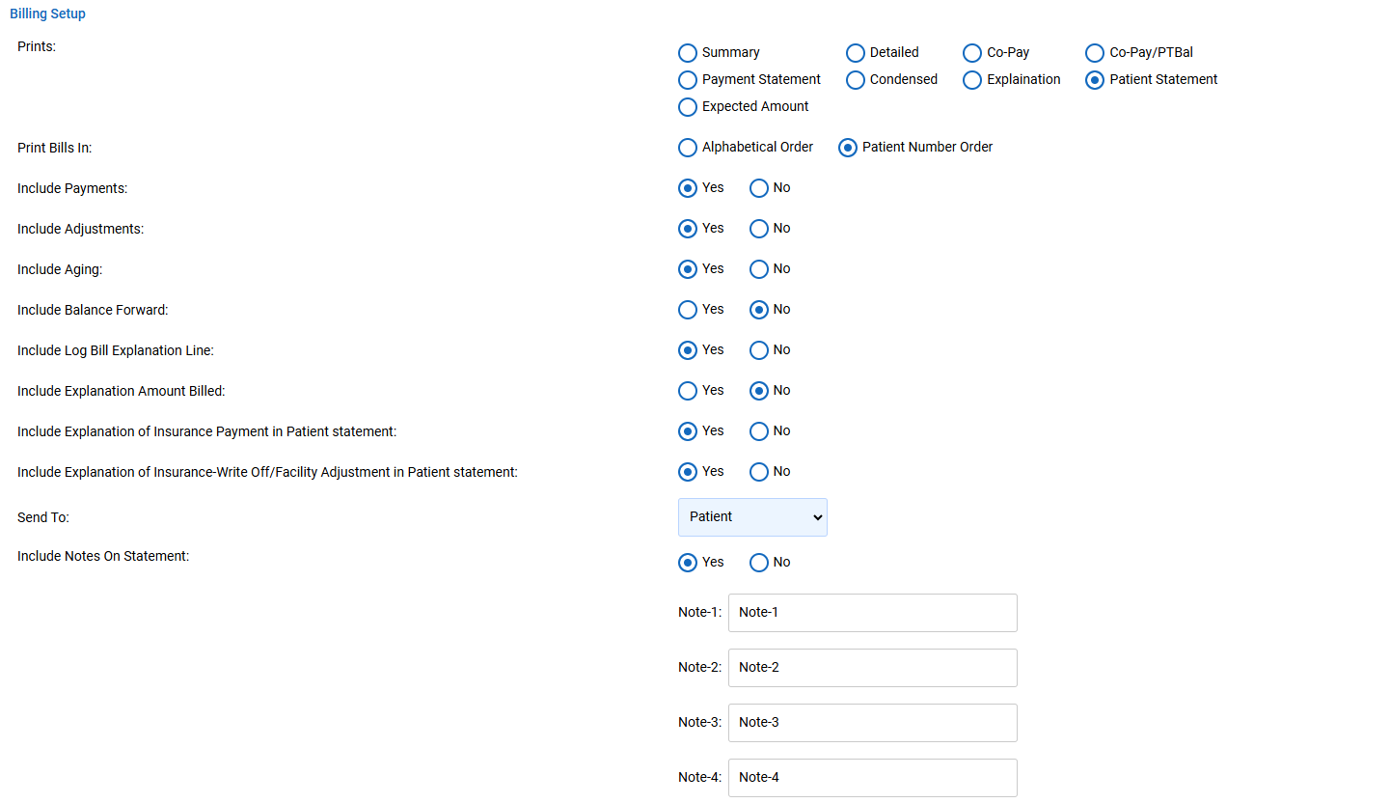The height and width of the screenshot is (803, 1390).
Task: Choose the Co-Pay/PTBal print option
Action: (x=1095, y=53)
